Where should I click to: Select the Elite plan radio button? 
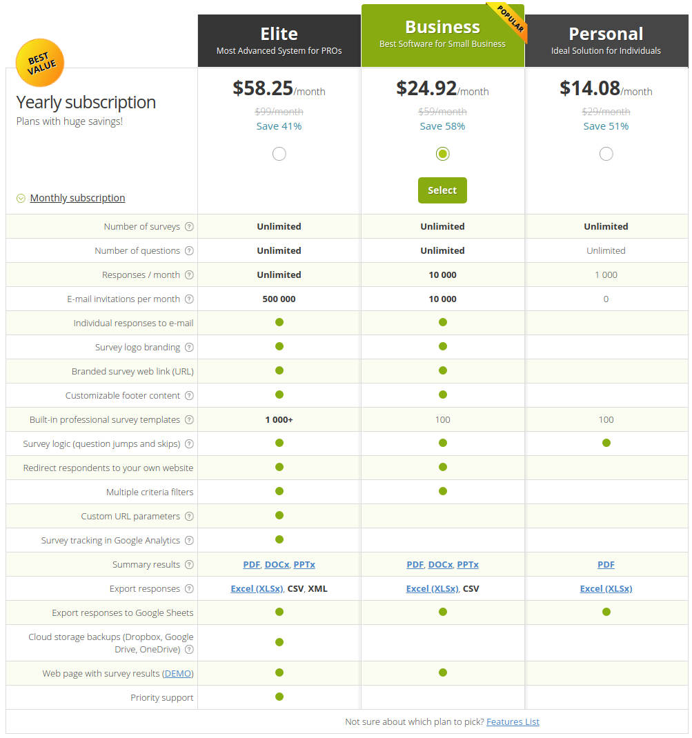[279, 154]
